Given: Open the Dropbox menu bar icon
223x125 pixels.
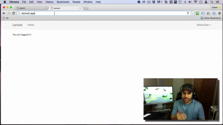Looking at the screenshot, I should 154,2.
